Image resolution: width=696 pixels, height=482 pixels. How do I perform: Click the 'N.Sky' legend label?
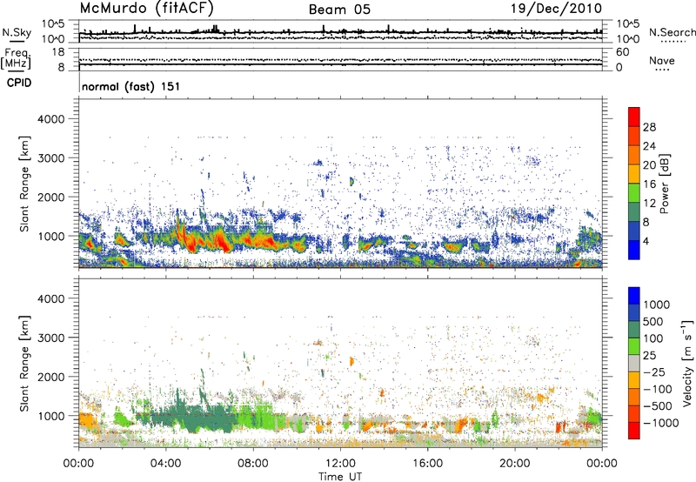point(17,32)
